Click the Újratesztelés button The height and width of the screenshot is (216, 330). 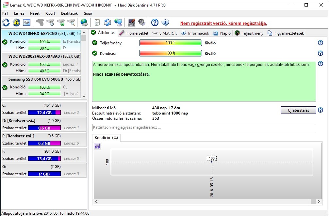point(298,110)
